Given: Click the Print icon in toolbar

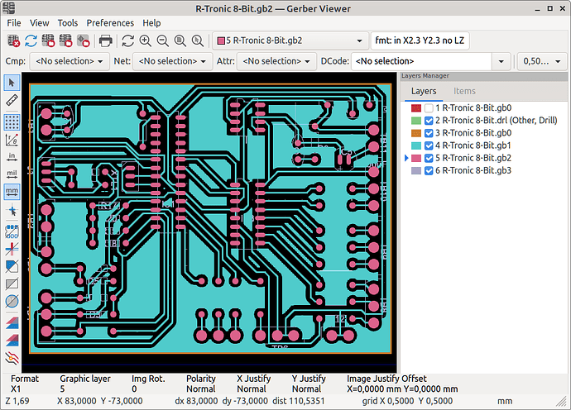Looking at the screenshot, I should pyautogui.click(x=105, y=40).
